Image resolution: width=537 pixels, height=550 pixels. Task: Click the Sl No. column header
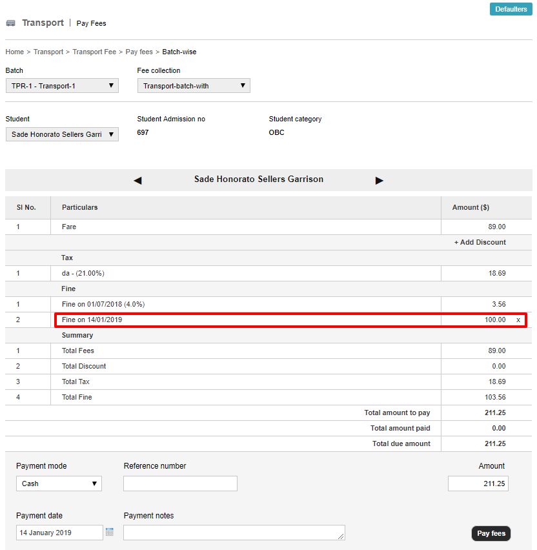coord(26,207)
